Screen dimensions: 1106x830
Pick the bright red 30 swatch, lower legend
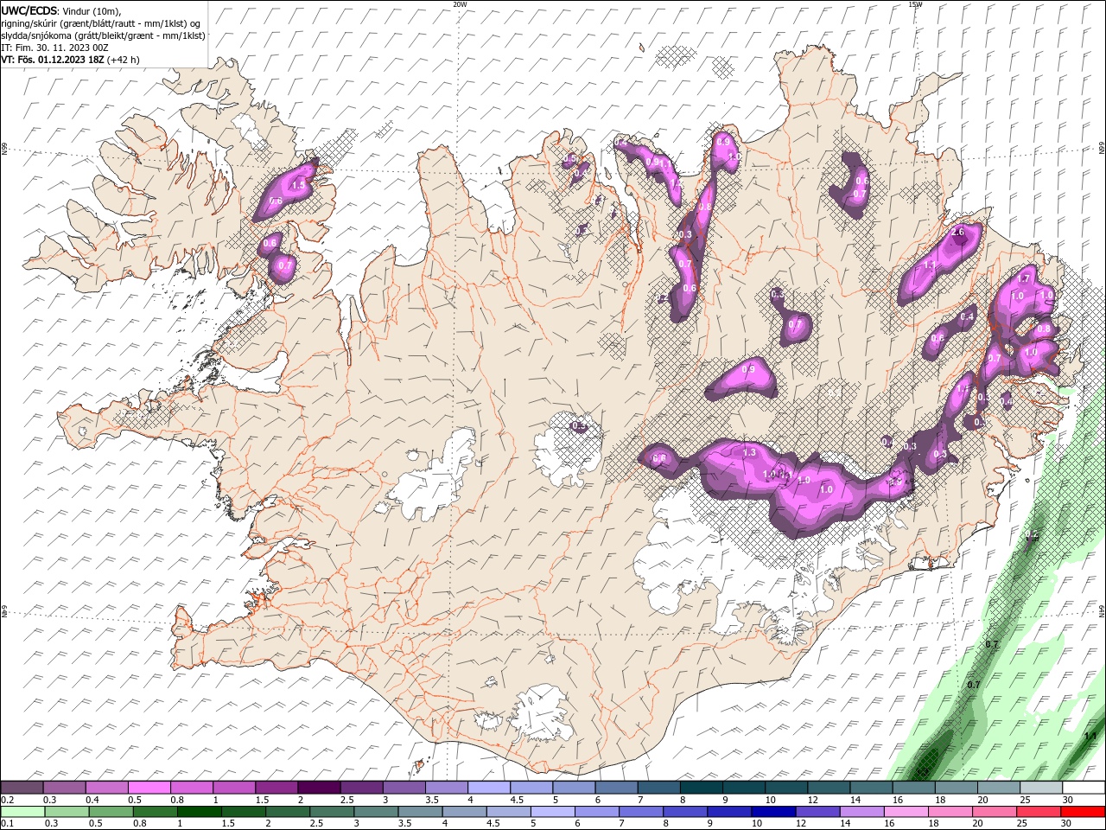pyautogui.click(x=1083, y=812)
